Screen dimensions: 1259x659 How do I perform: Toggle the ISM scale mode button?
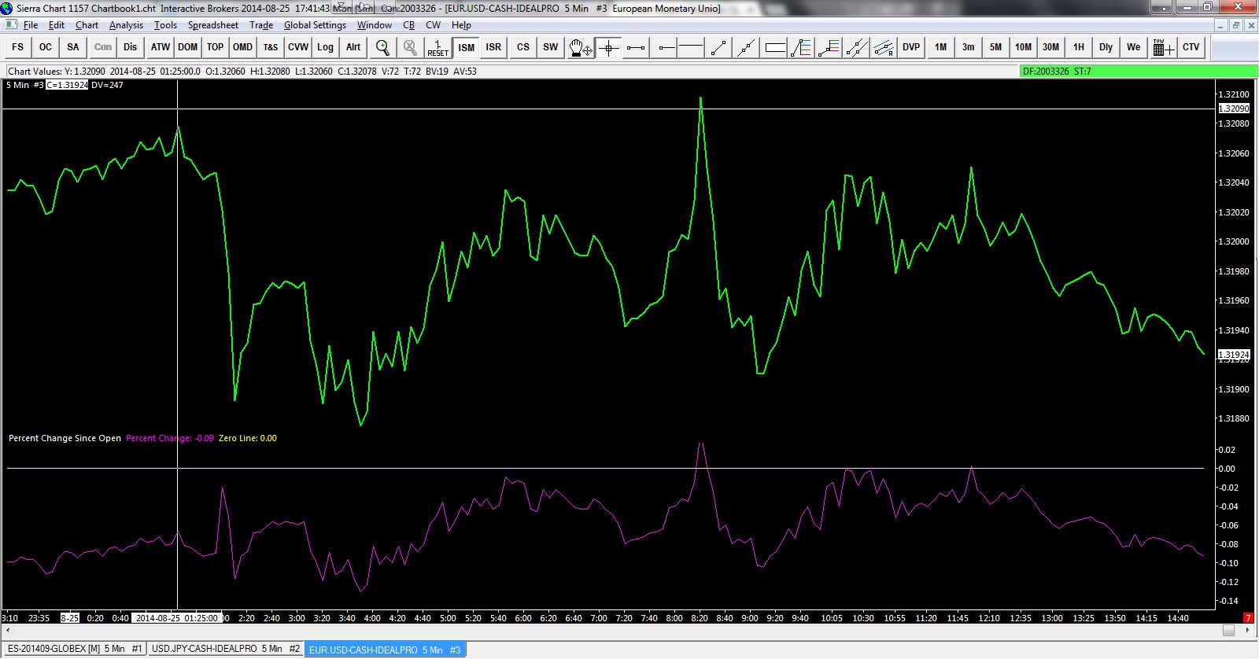pos(467,47)
